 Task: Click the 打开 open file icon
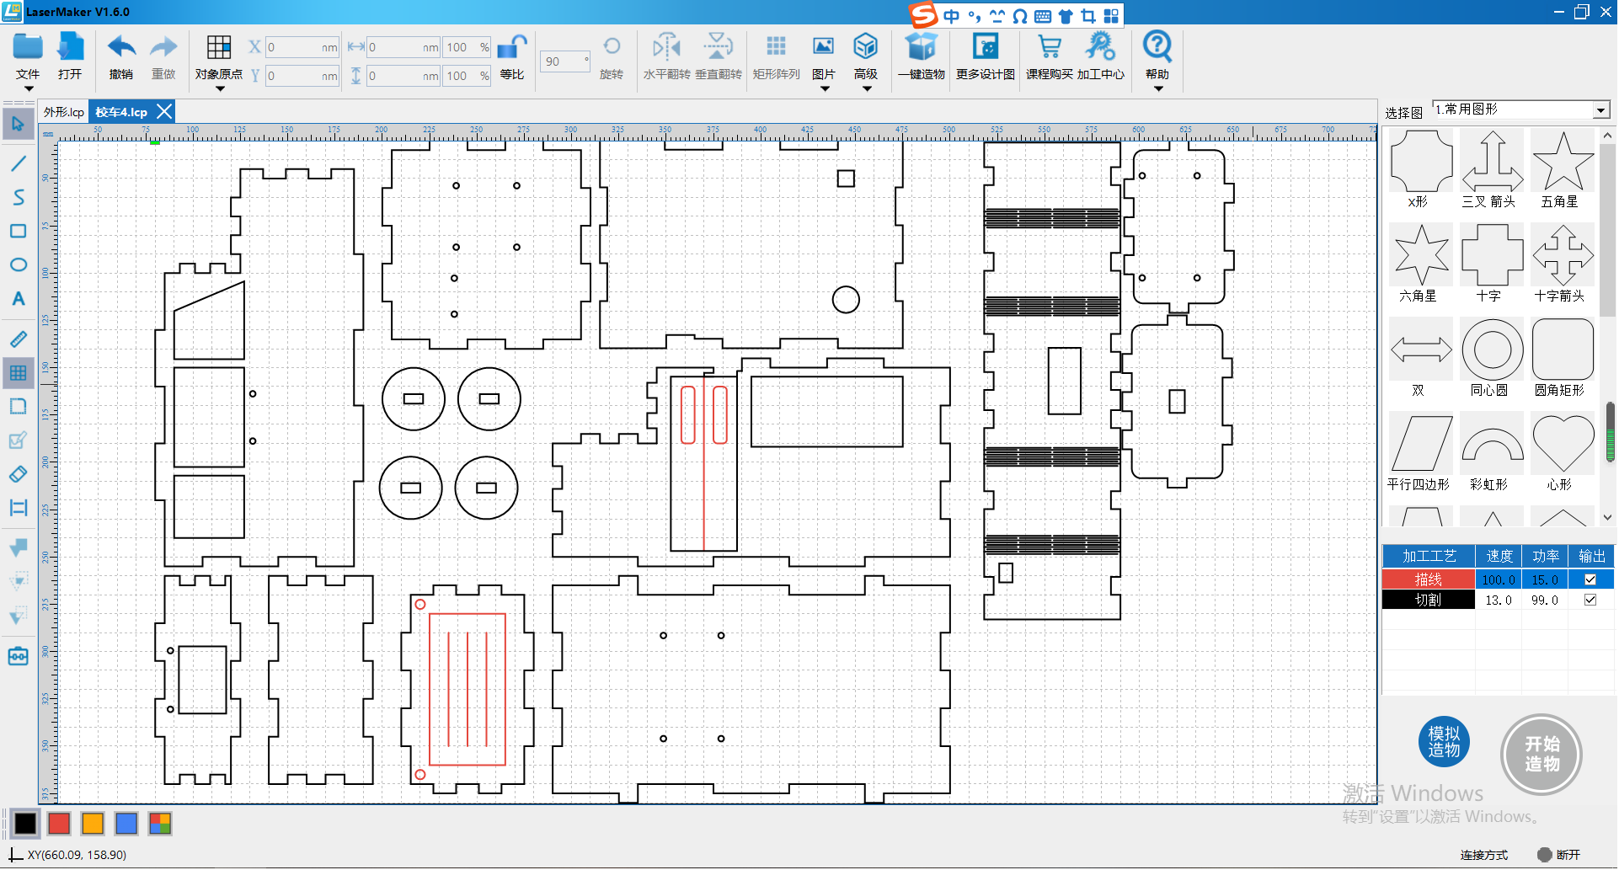coord(71,47)
